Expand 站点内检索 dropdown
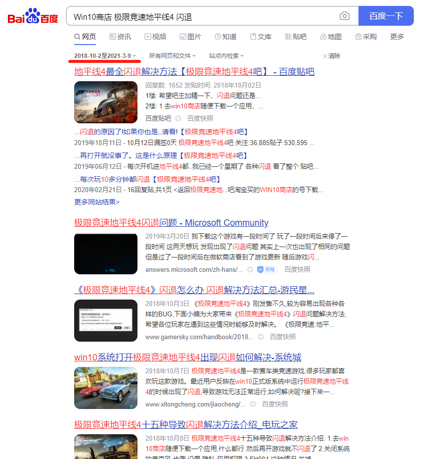447x459 pixels. (x=226, y=56)
